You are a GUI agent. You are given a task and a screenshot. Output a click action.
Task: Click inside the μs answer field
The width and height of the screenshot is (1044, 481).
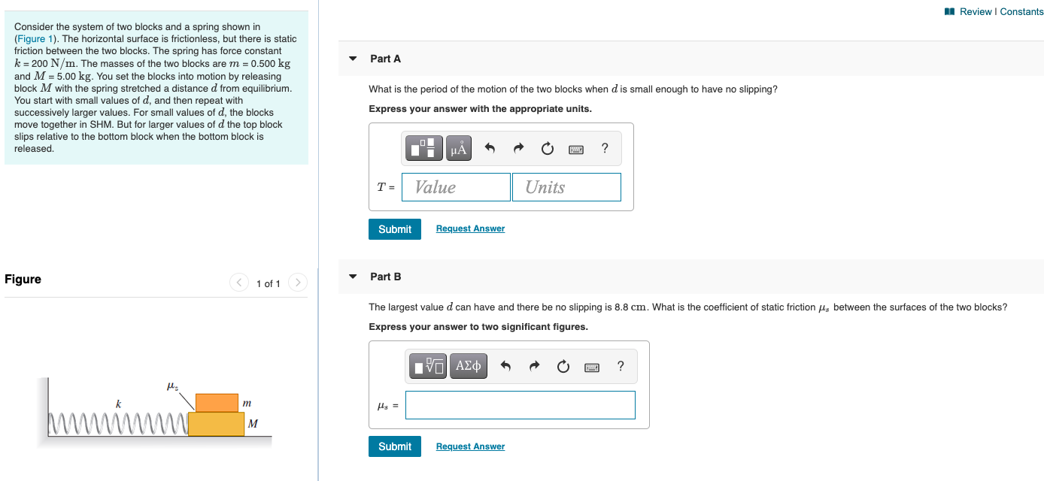click(x=520, y=405)
